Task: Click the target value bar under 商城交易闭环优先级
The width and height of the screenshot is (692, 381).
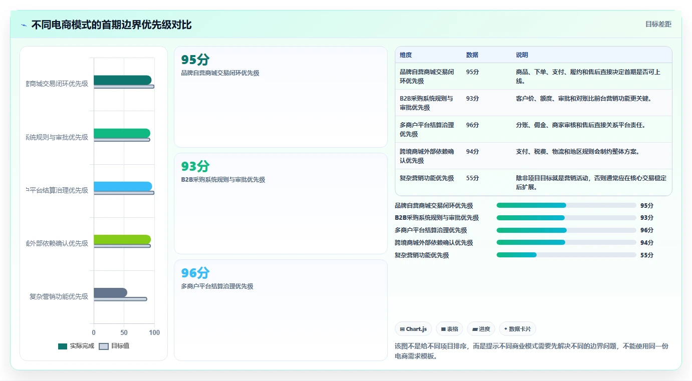Action: point(124,87)
